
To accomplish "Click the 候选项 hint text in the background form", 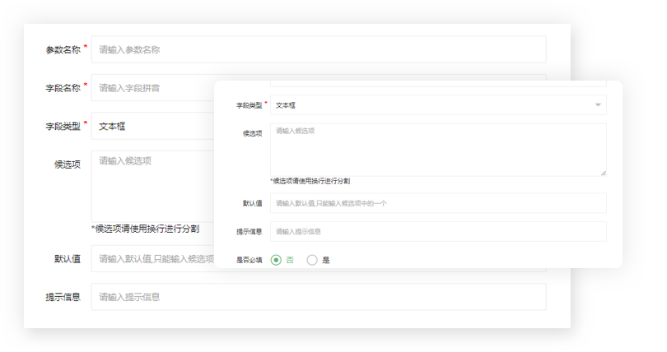I will click(145, 229).
